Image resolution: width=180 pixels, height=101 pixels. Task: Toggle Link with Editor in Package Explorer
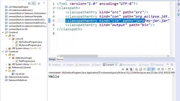coord(33,4)
